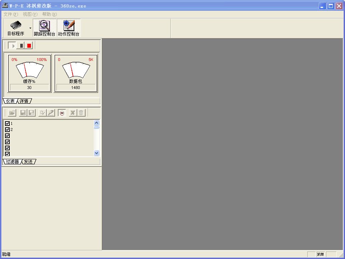345x259 pixels.
Task: Click the edit filter pen icon
Action: click(x=51, y=113)
